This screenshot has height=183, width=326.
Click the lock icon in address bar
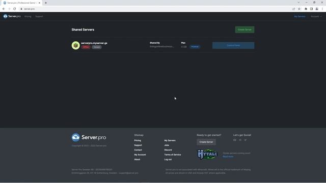21,9
